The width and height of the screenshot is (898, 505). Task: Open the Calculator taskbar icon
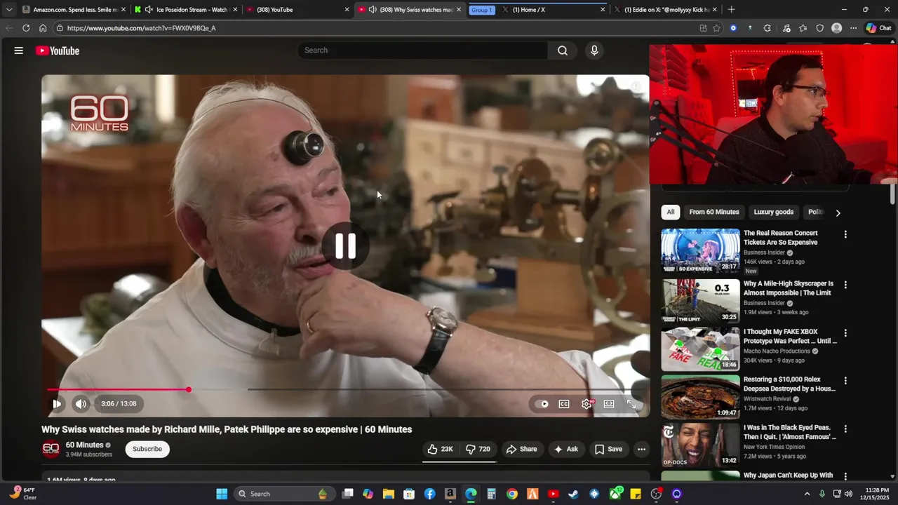tap(491, 494)
